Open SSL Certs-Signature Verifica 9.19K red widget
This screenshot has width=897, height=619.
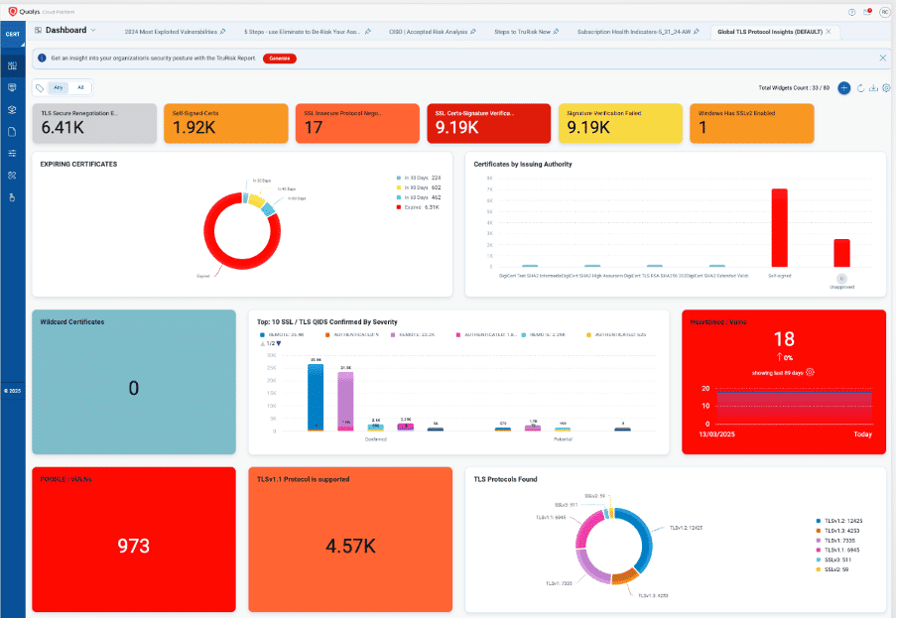[x=489, y=124]
